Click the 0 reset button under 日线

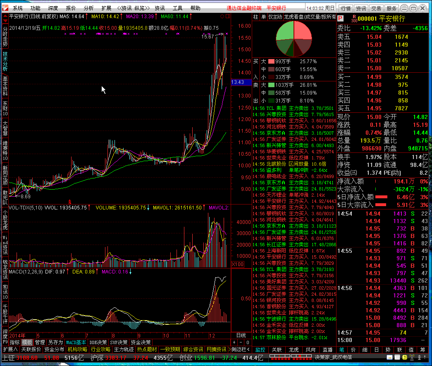tap(248, 342)
